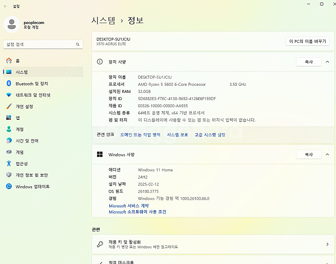Copy device specifications with 복사 button
The image size is (336, 264).
309,62
